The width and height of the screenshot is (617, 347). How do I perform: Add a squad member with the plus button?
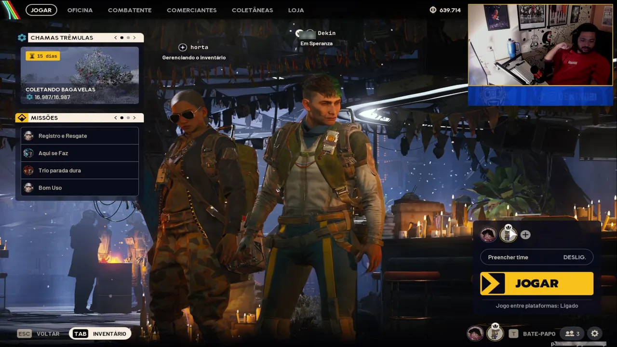525,235
